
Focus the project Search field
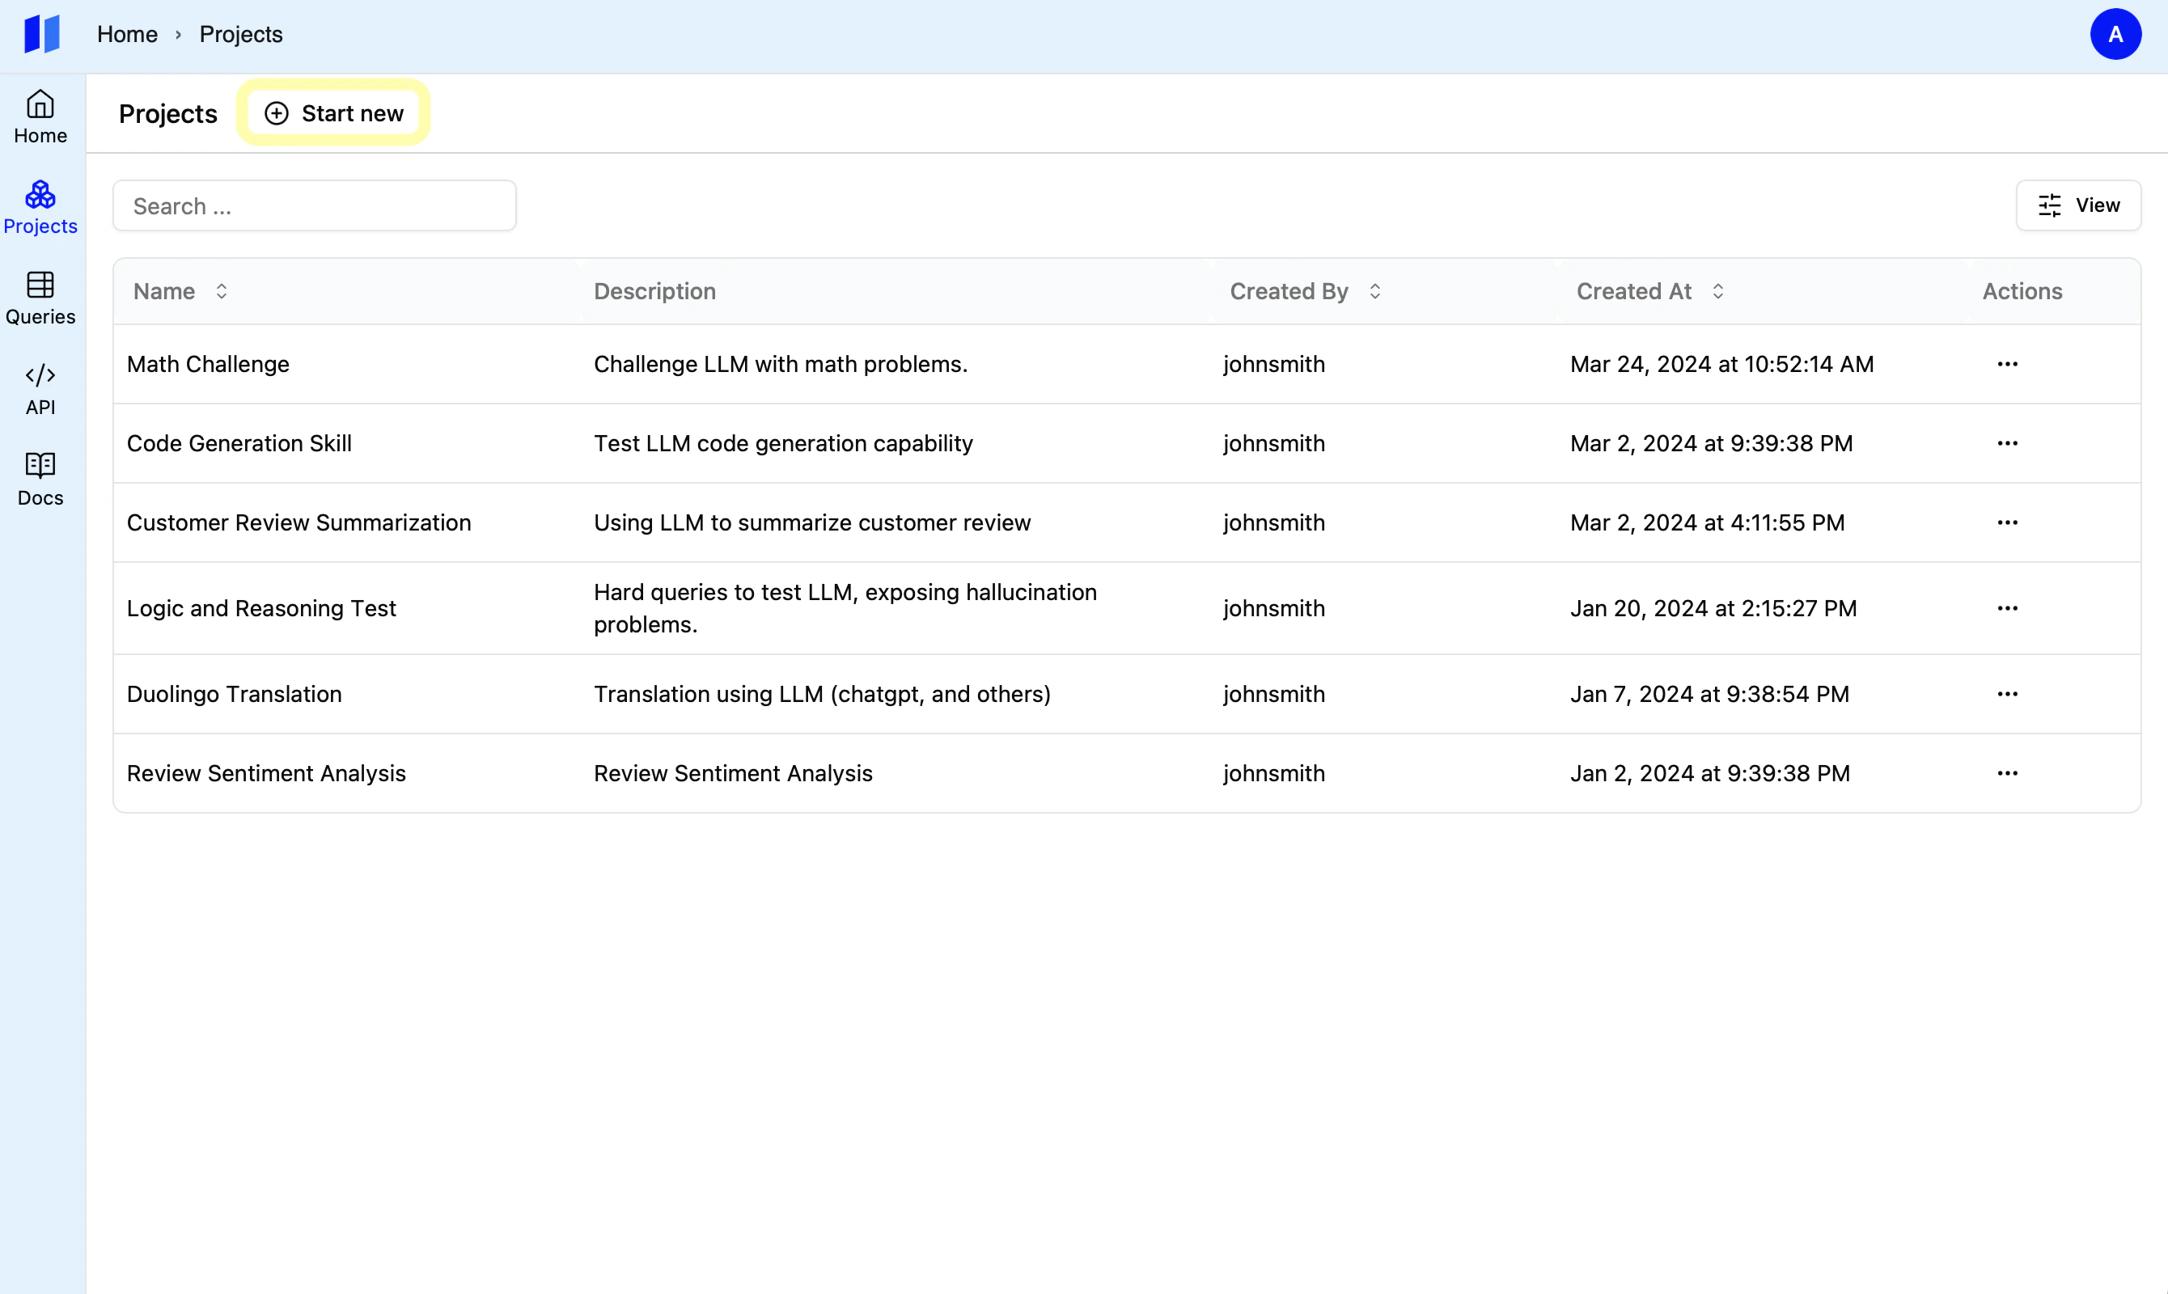coord(315,205)
